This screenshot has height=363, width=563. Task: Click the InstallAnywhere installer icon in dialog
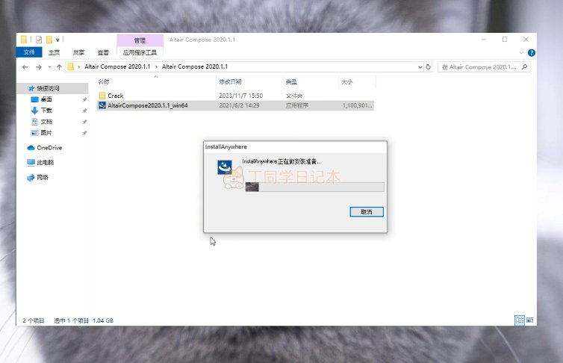tap(225, 167)
